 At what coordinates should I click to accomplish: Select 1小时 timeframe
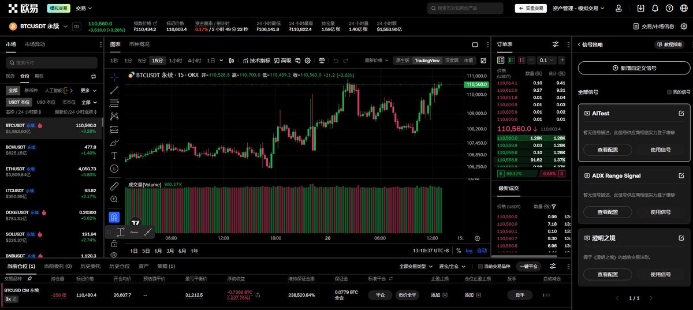point(176,60)
